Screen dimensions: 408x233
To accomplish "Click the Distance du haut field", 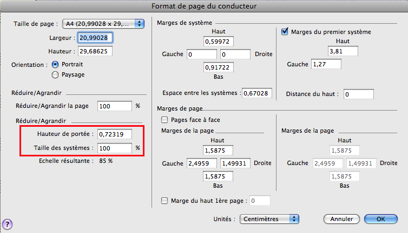I will [358, 94].
